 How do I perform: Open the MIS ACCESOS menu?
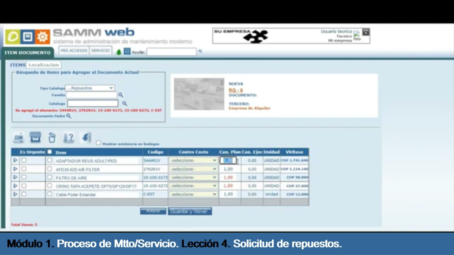pos(74,51)
